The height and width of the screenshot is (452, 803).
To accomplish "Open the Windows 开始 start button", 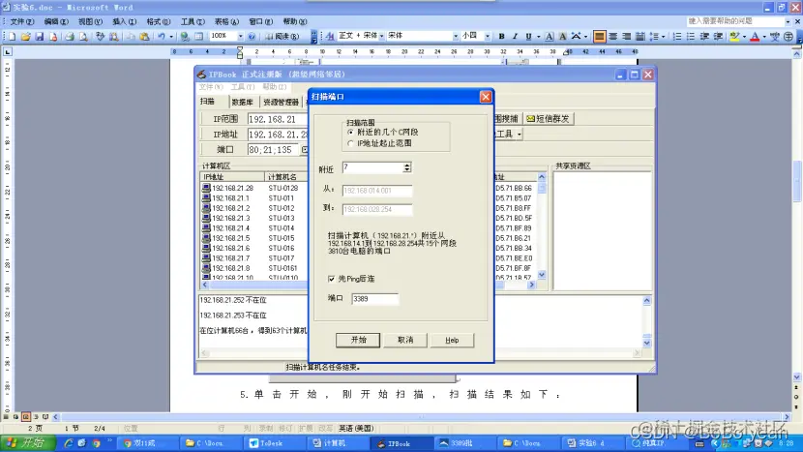I will [x=28, y=442].
